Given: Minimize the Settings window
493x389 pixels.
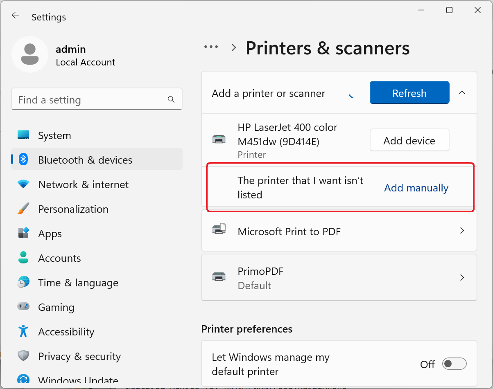Looking at the screenshot, I should (x=421, y=10).
